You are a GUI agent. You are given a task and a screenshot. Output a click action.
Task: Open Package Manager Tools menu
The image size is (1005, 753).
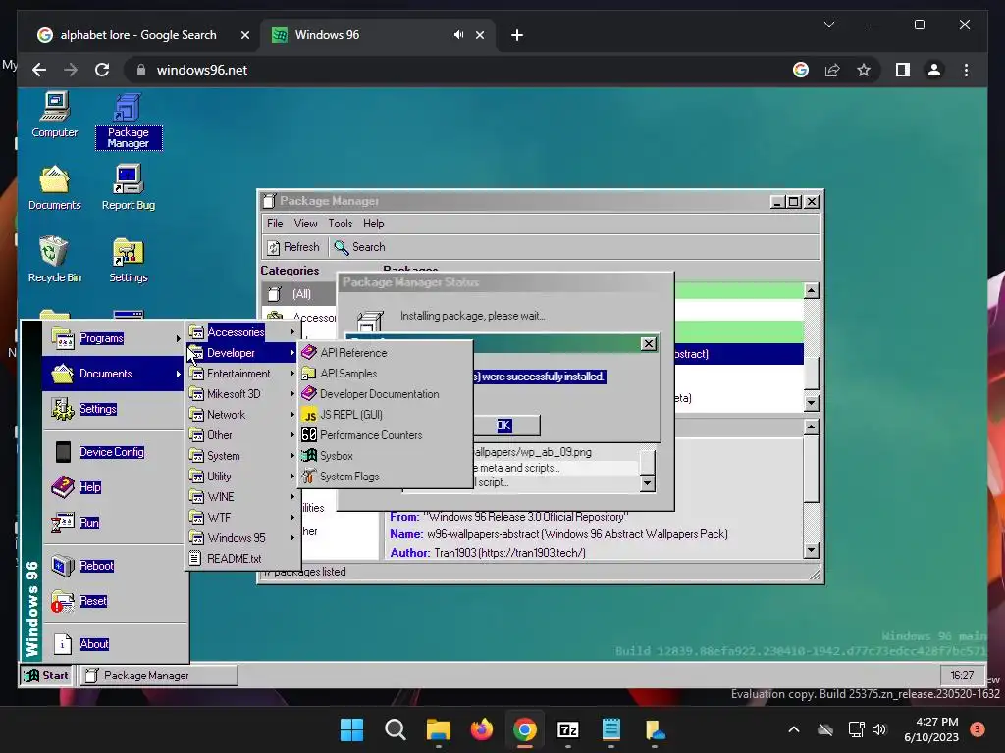pos(341,224)
